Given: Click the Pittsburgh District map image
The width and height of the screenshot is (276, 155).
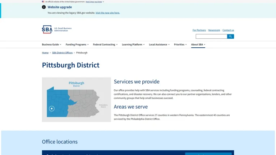Looking at the screenshot, I should pos(77,100).
